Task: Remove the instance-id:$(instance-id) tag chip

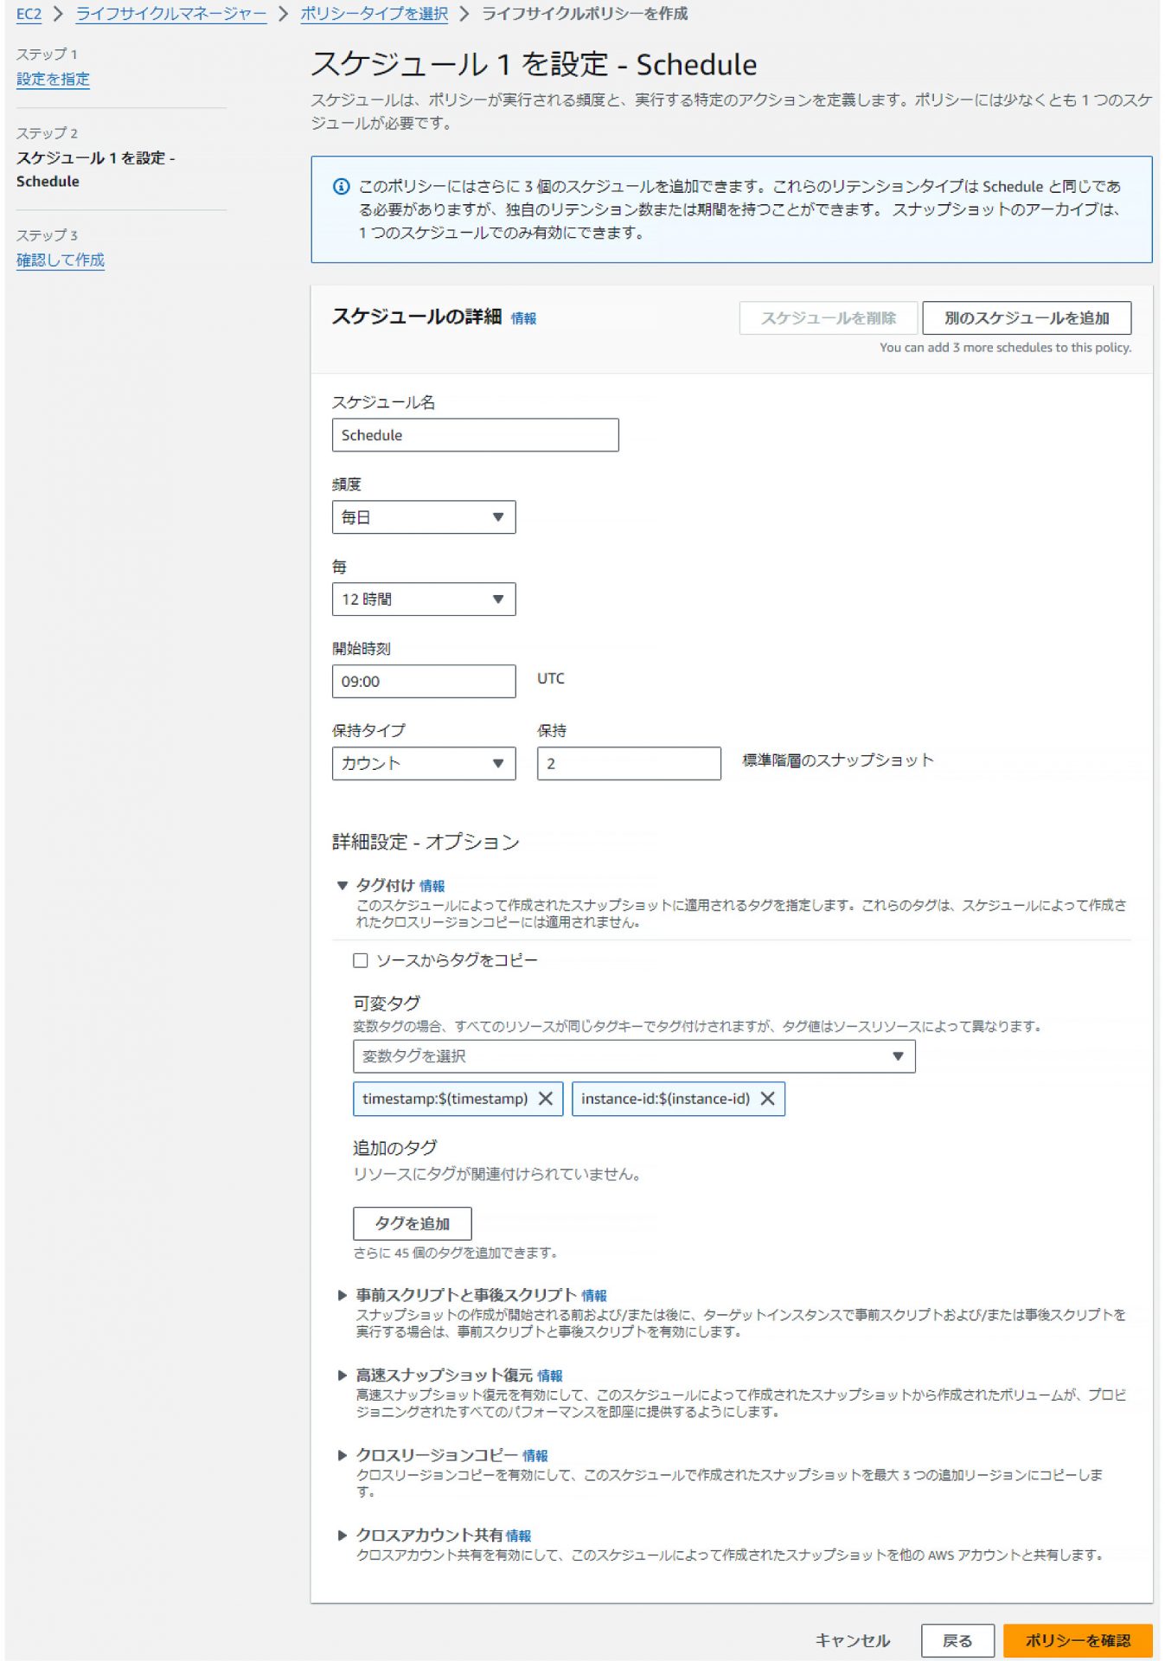Action: (767, 1099)
